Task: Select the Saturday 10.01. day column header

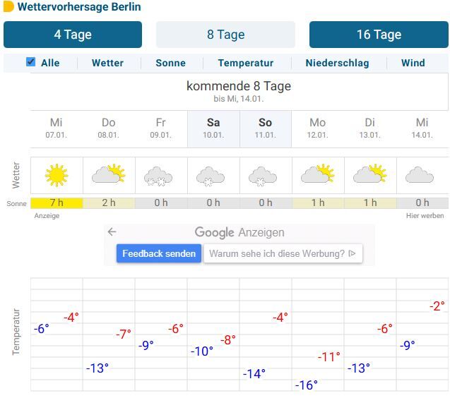Action: (213, 128)
